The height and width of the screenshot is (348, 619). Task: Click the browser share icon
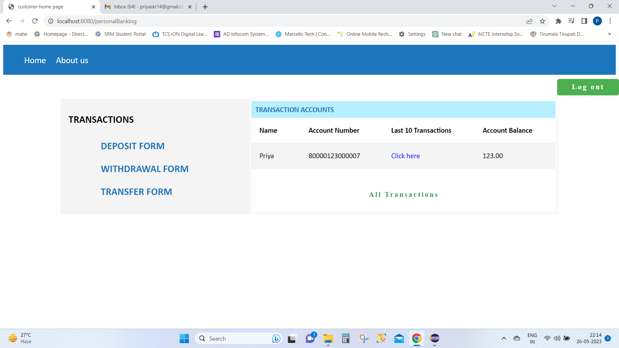tap(530, 21)
